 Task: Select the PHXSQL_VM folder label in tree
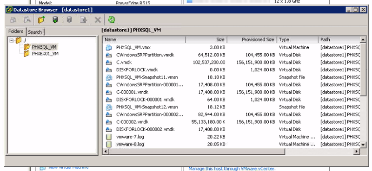coord(44,47)
